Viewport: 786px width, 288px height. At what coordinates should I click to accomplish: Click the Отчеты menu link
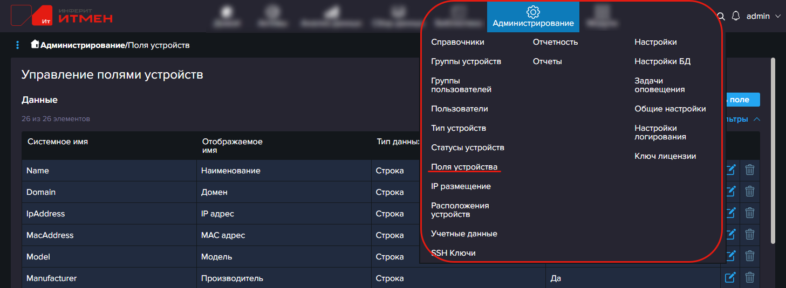point(547,61)
